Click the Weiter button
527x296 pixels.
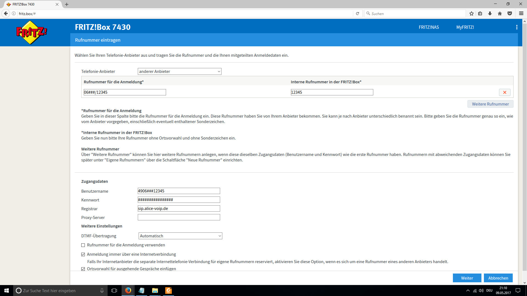click(x=467, y=278)
